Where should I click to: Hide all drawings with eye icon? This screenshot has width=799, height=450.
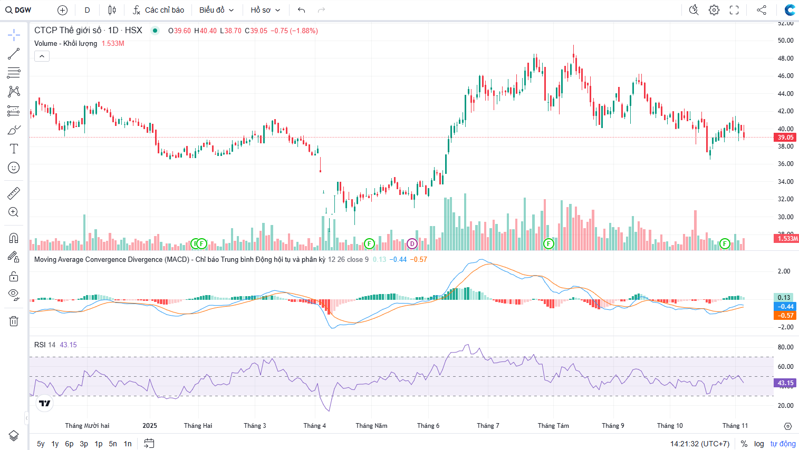14,295
